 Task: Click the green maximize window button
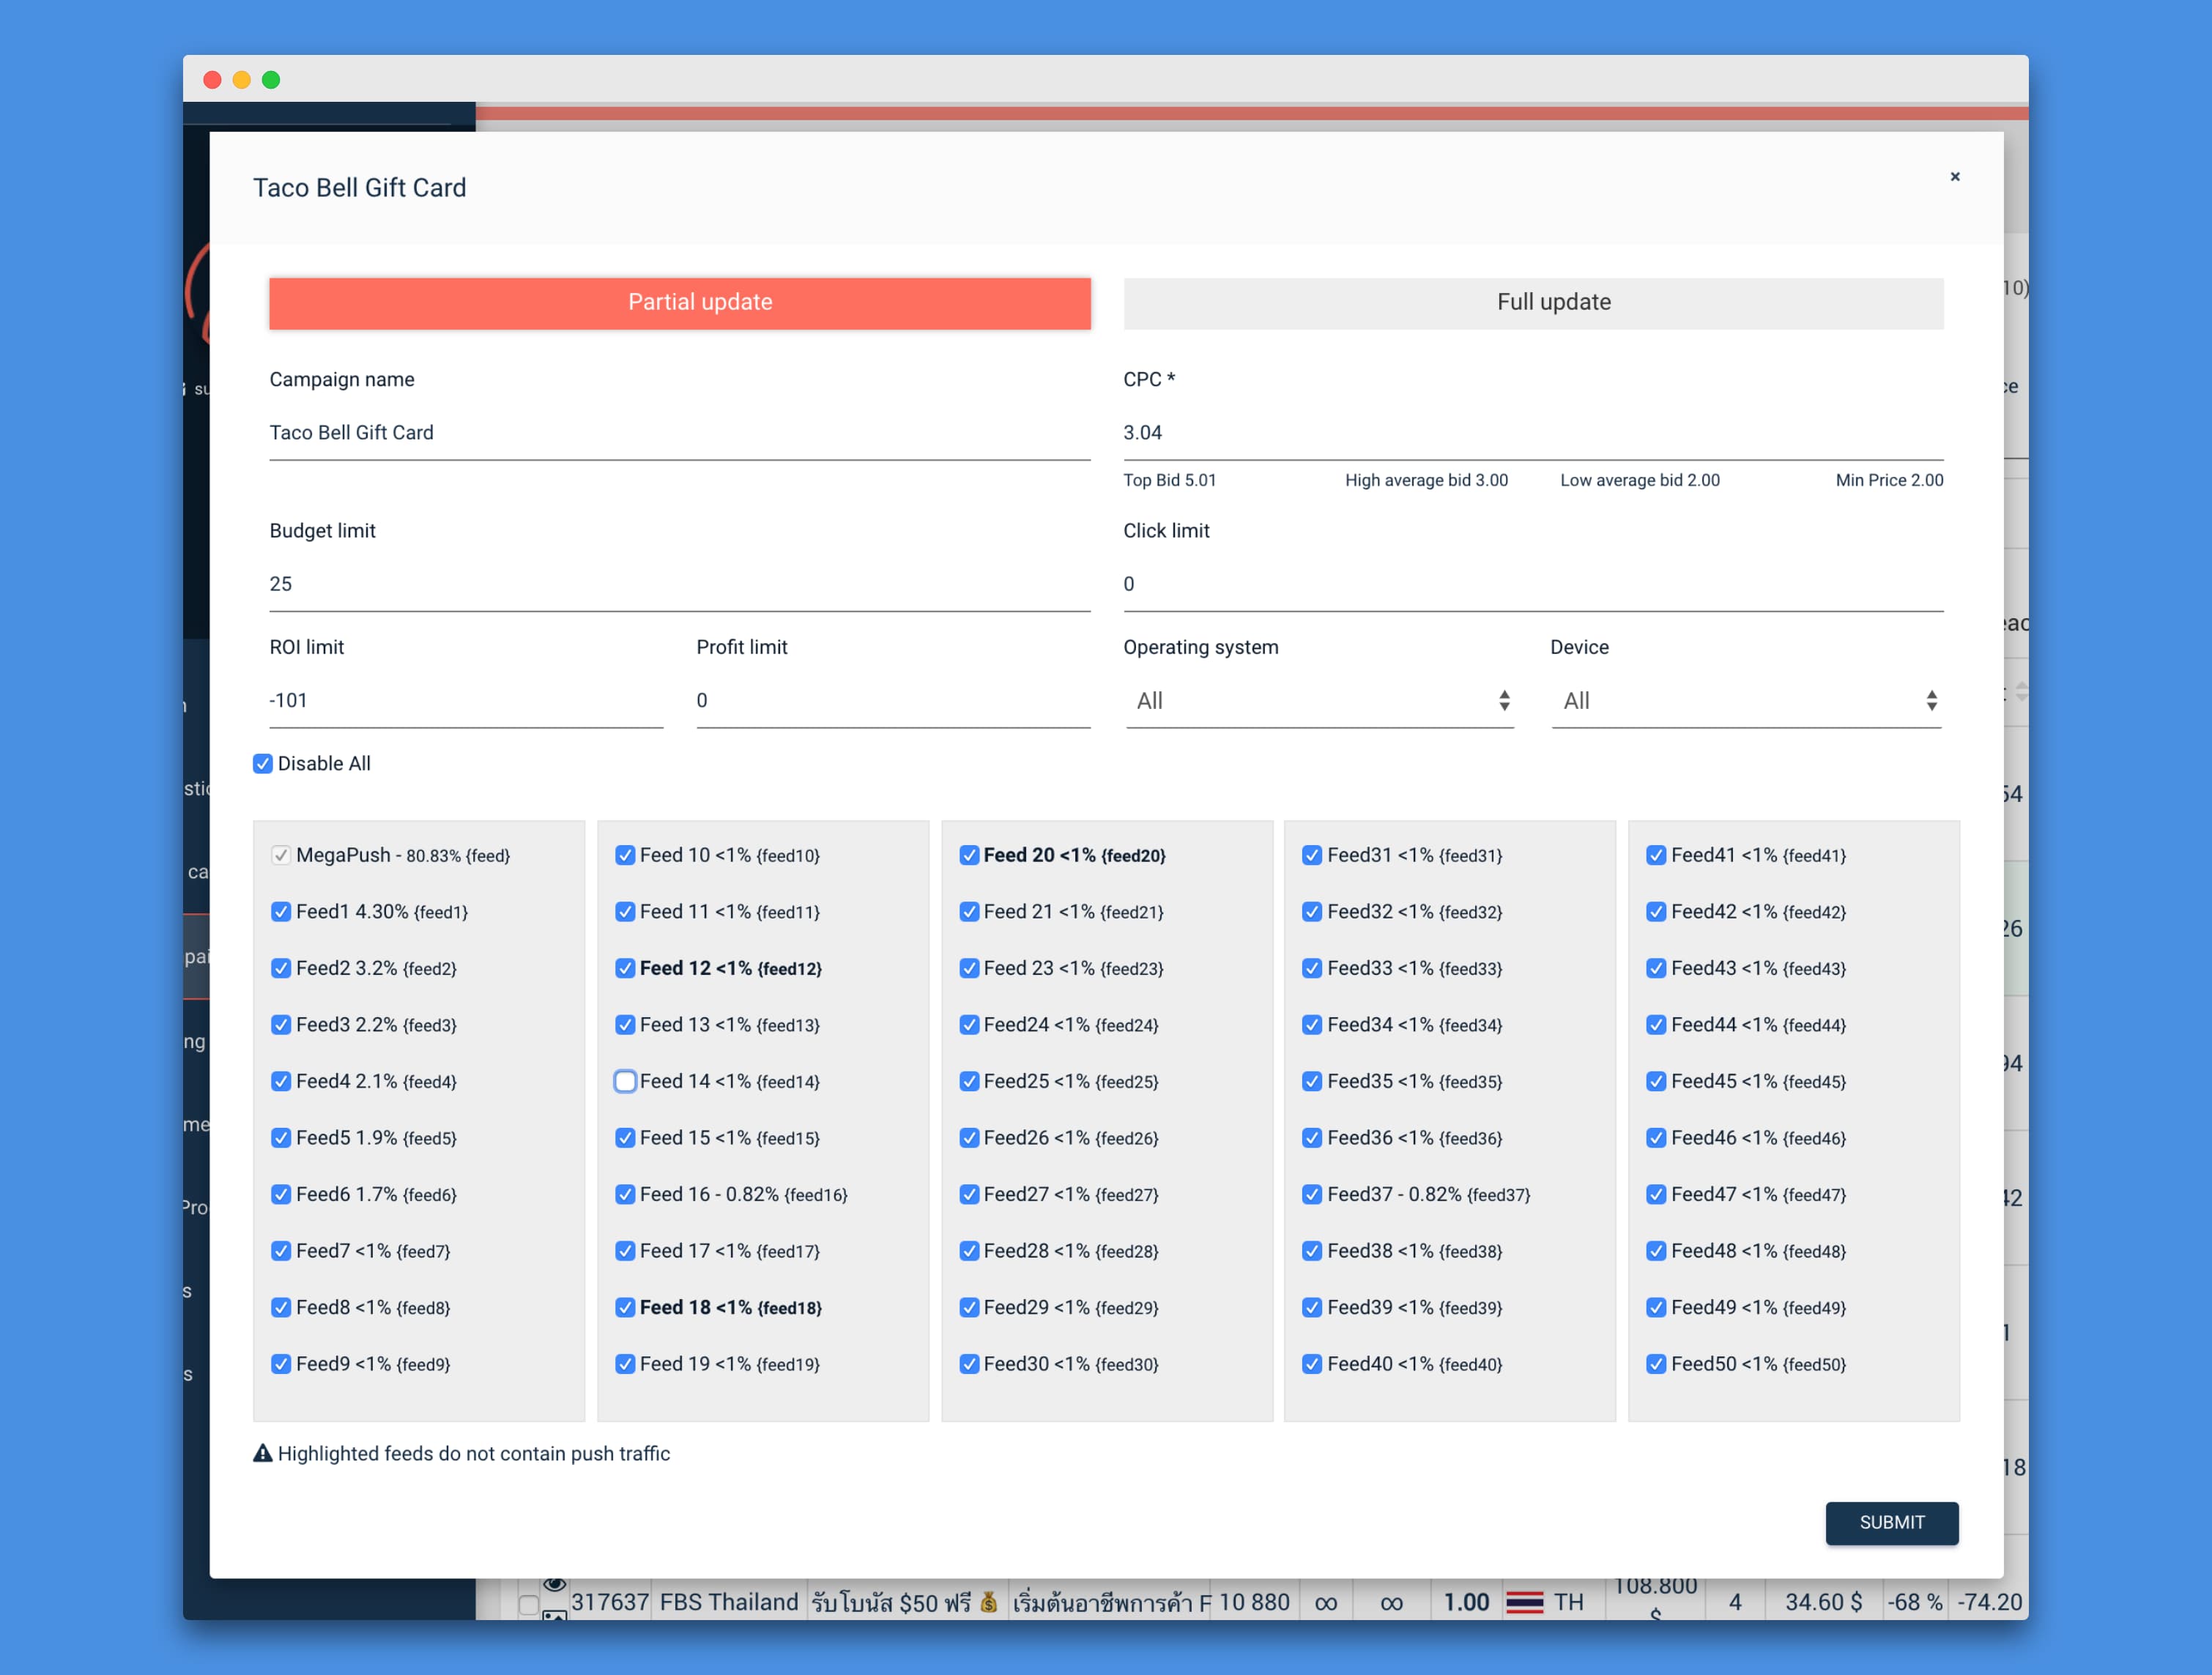click(271, 80)
